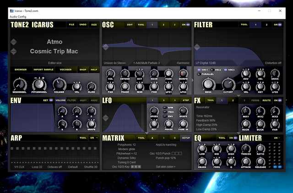Toggle the LFO BPM sync switch
Screen dimensions: 293x193
[168, 108]
